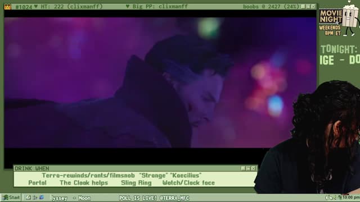Click the '"Kaecilius"' drink rule text
This screenshot has width=360, height=202.
[x=186, y=176]
